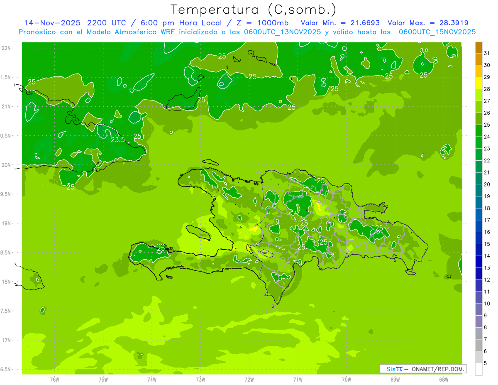The image size is (498, 385).
Task: Click 'Valor Max. = 28.3919' text
Action: click(428, 23)
